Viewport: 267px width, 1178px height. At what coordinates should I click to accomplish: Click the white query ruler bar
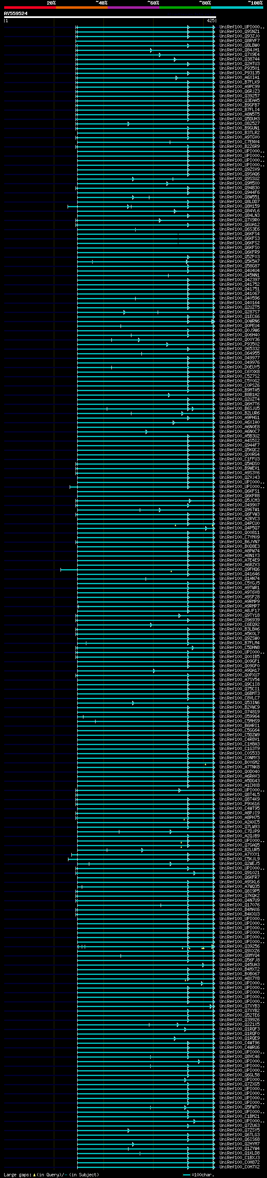click(x=110, y=18)
